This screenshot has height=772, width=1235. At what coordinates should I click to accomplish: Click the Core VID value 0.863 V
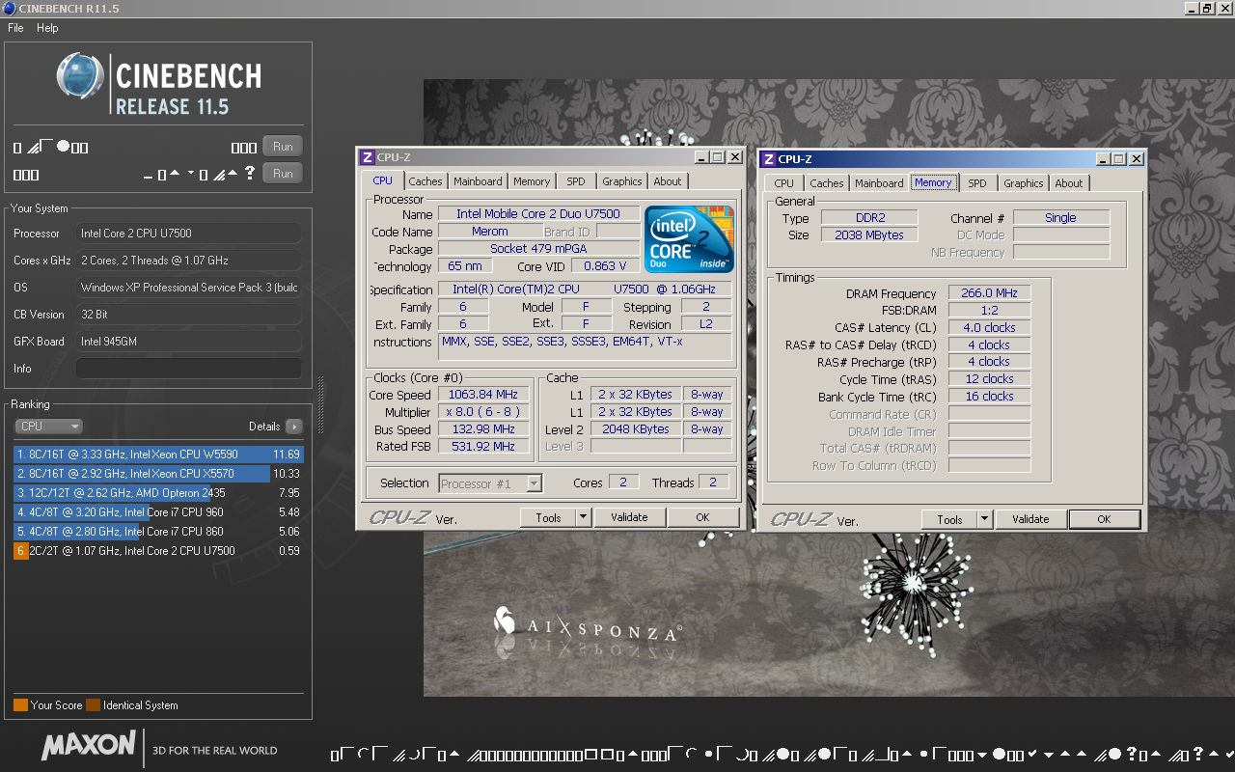tap(606, 266)
